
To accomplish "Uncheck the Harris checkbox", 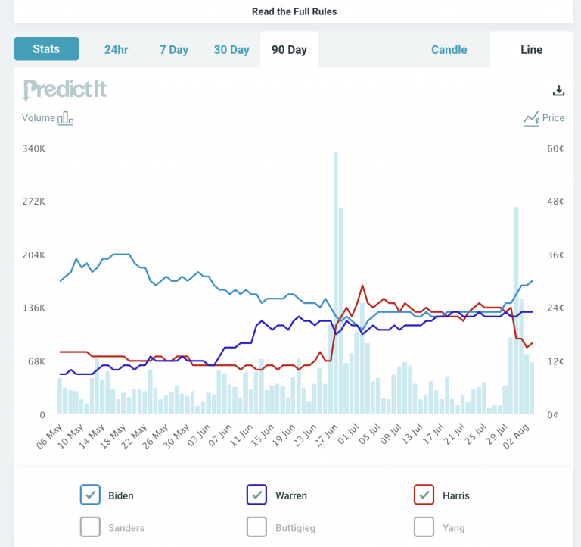I will tap(424, 495).
